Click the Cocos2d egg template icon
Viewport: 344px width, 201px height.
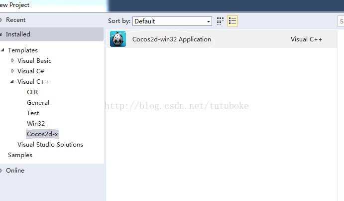(118, 39)
